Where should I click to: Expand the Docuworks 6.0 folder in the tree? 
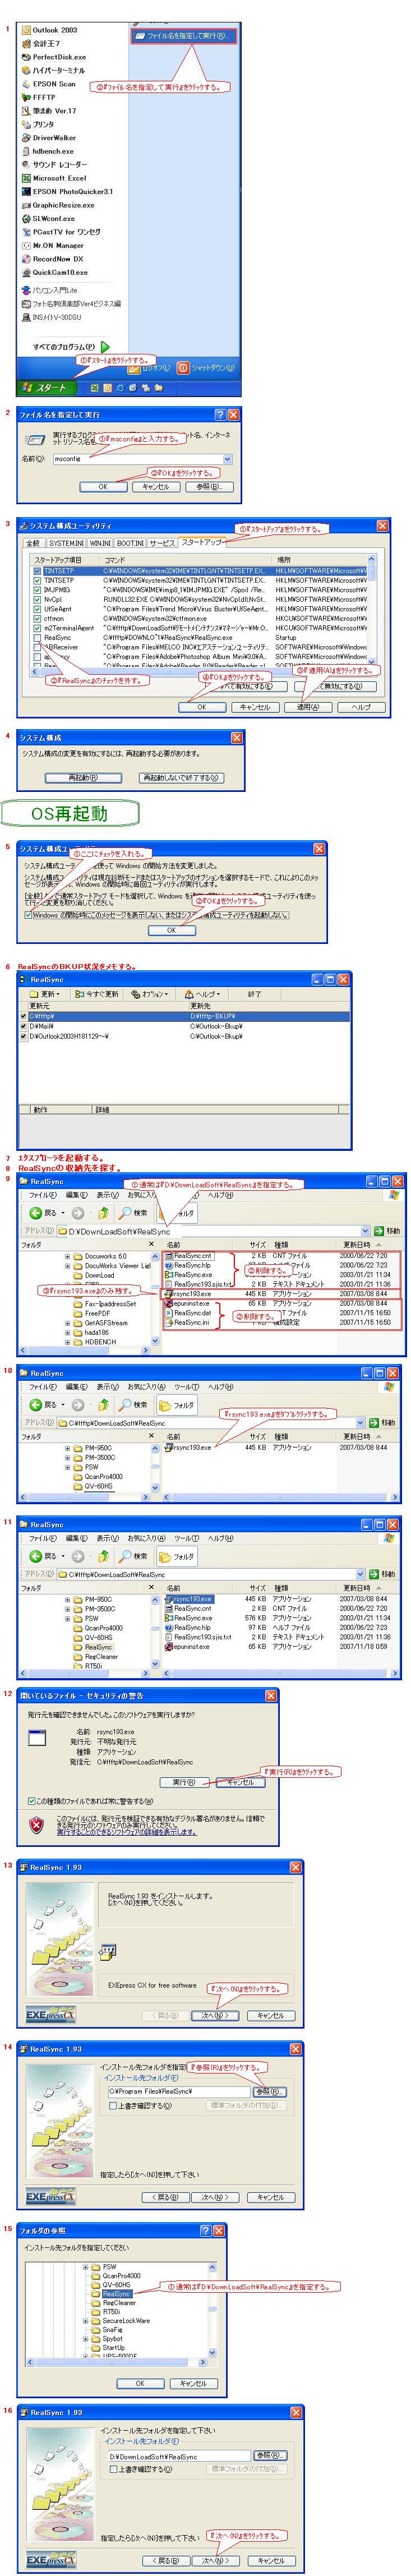(x=68, y=1256)
